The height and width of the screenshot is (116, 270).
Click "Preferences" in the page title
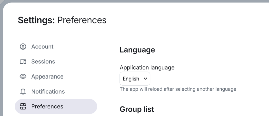click(x=82, y=20)
